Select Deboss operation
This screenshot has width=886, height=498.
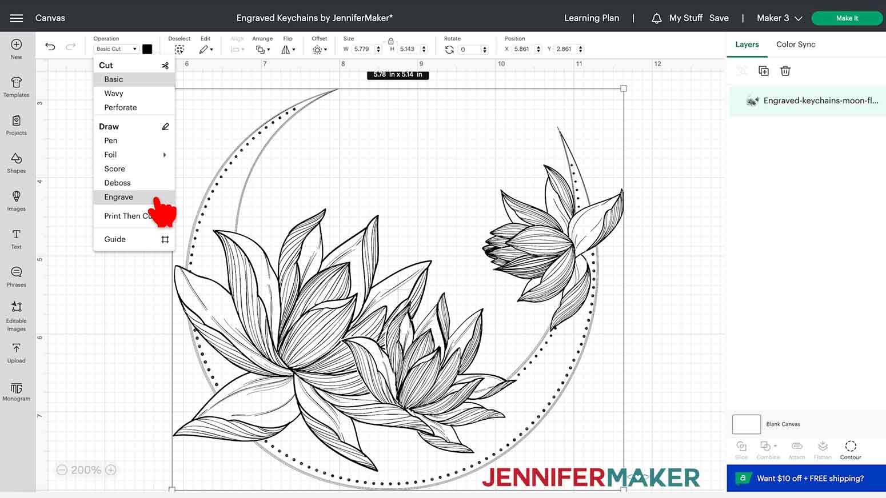point(134,183)
